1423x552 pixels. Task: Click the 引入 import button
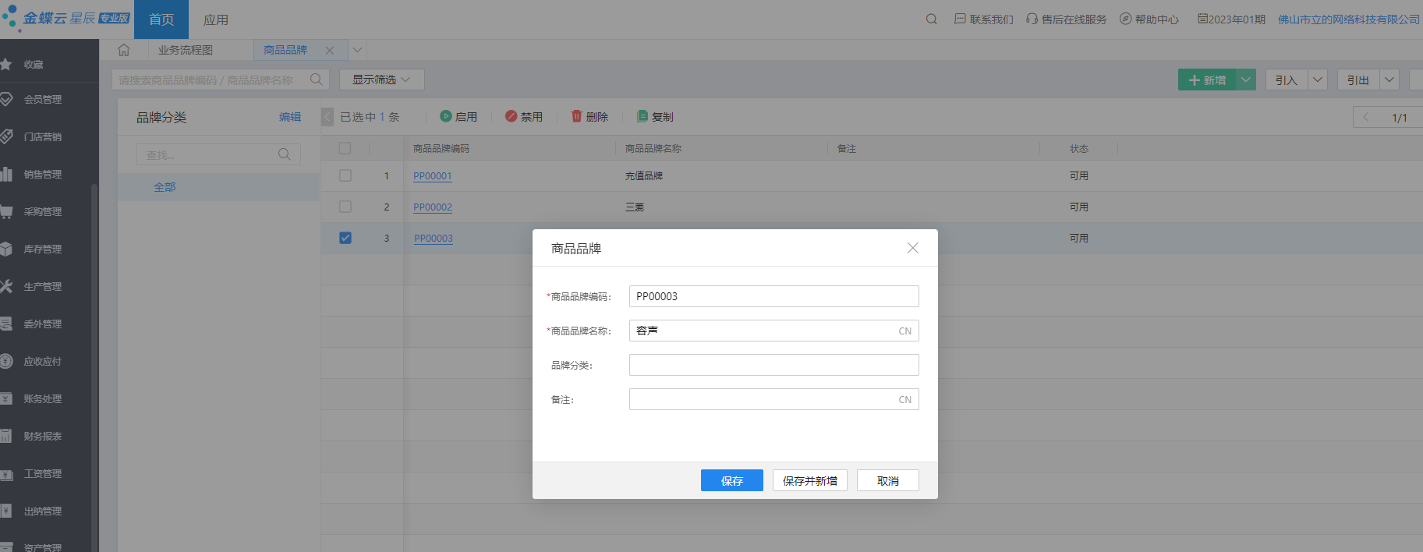[x=1287, y=80]
